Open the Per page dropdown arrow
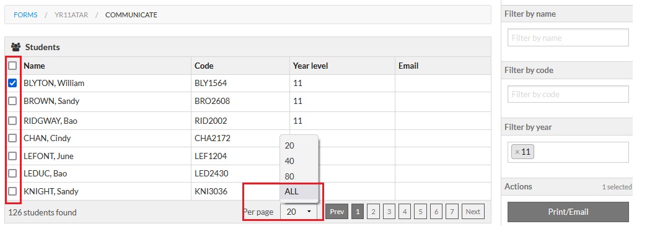 point(309,212)
